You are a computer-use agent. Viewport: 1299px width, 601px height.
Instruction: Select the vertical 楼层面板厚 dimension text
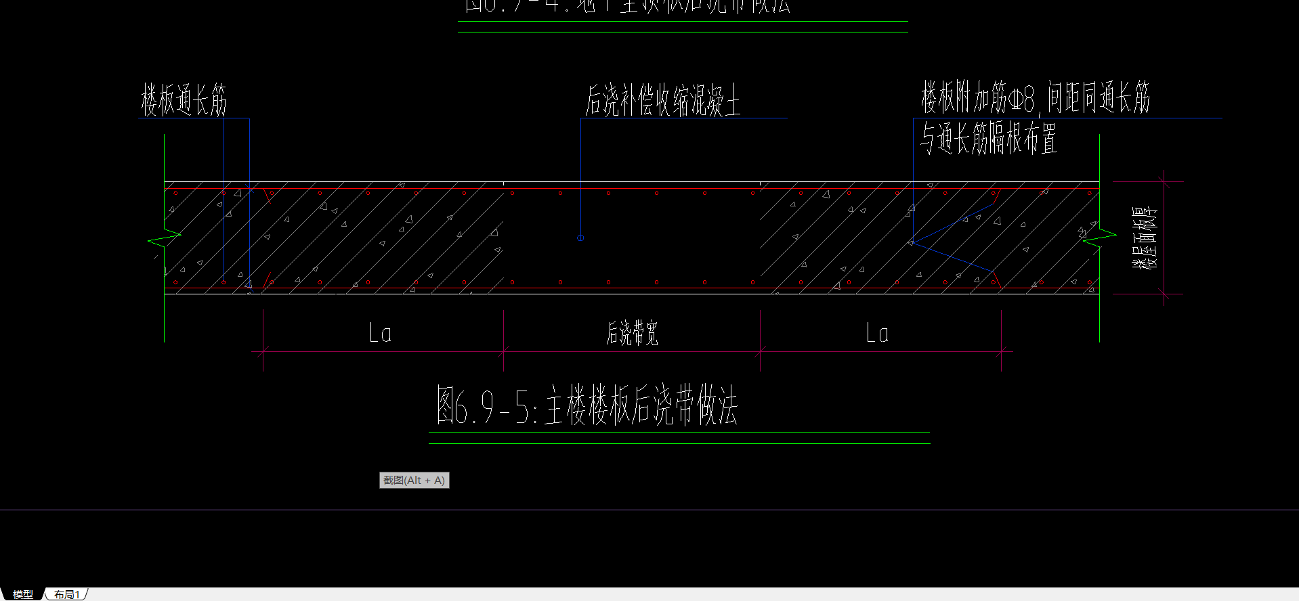[x=1145, y=238]
